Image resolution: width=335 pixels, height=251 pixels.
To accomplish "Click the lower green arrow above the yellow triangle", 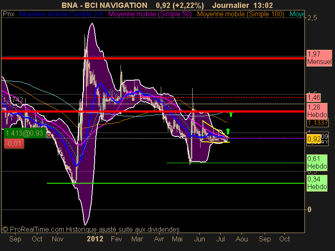I will 228,131.
